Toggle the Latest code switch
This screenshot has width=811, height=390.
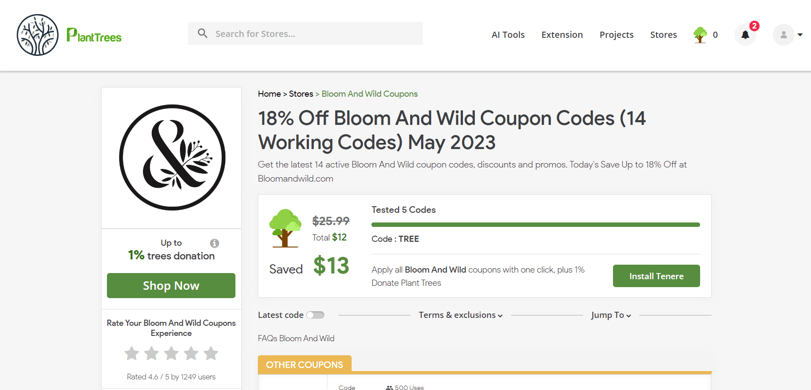(315, 315)
